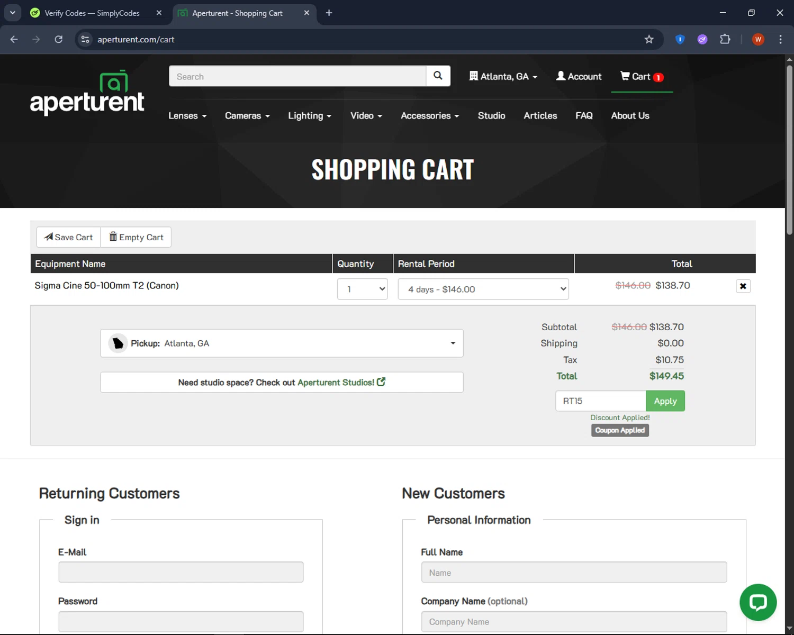This screenshot has height=635, width=794.
Task: Expand the Lighting menu
Action: point(310,116)
